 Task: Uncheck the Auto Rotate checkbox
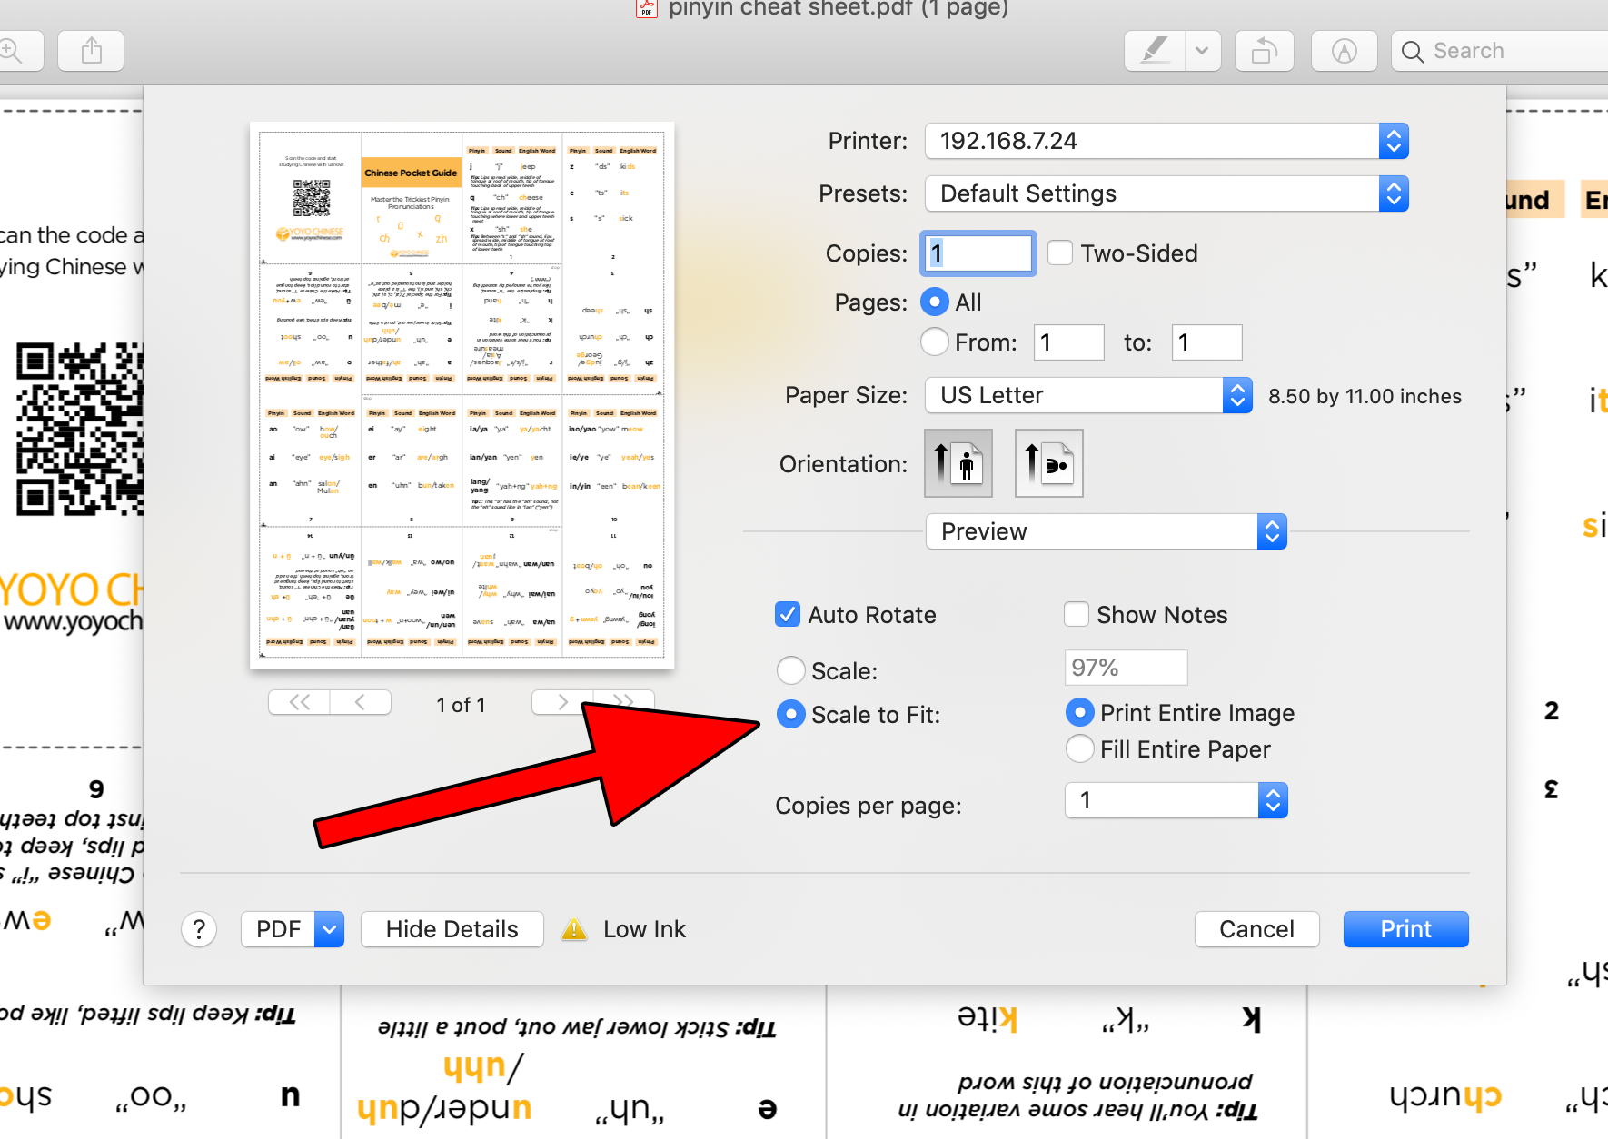[x=788, y=615]
